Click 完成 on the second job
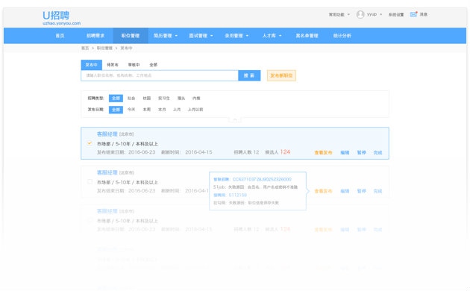 377,191
